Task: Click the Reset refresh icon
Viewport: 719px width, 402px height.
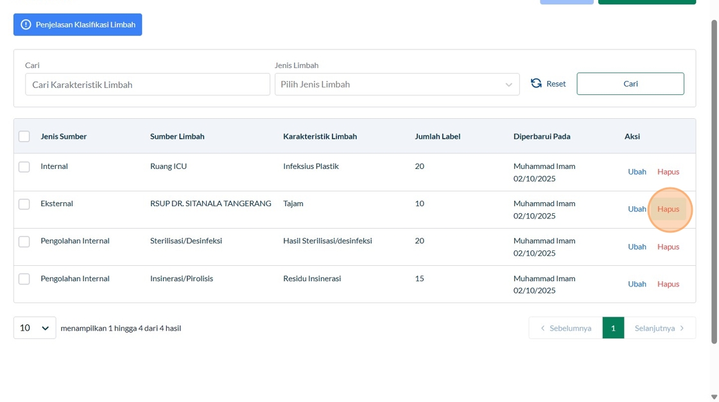Action: [x=536, y=83]
